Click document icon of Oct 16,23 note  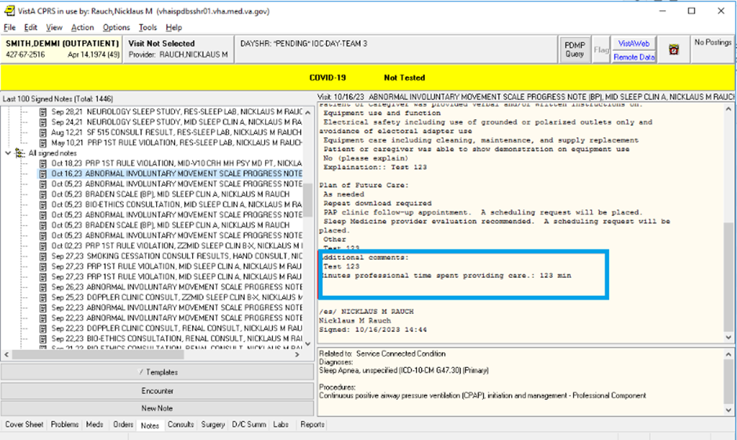43,173
